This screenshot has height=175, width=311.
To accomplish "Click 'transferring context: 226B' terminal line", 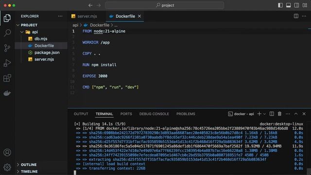I will coord(117,168).
